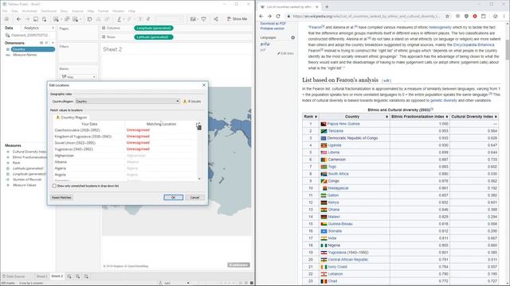This screenshot has width=510, height=286.
Task: Toggle show only unmatched locations checkbox
Action: 54,186
